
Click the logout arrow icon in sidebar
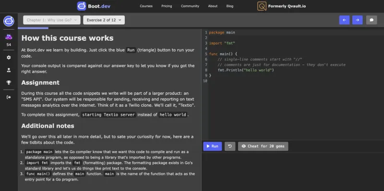point(9,97)
